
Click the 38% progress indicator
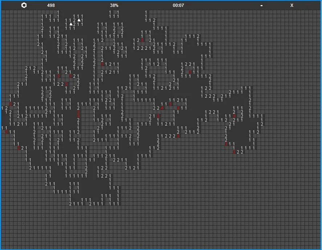tap(114, 5)
